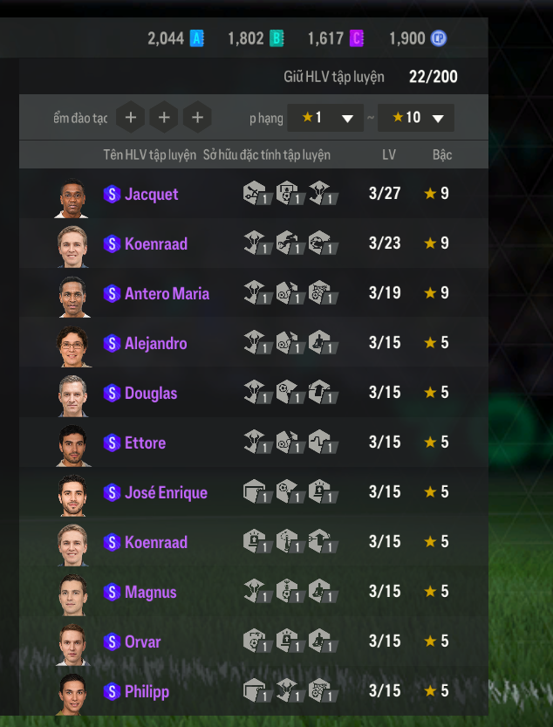Select the Magnus coach row
553x727 pixels.
coord(254,591)
